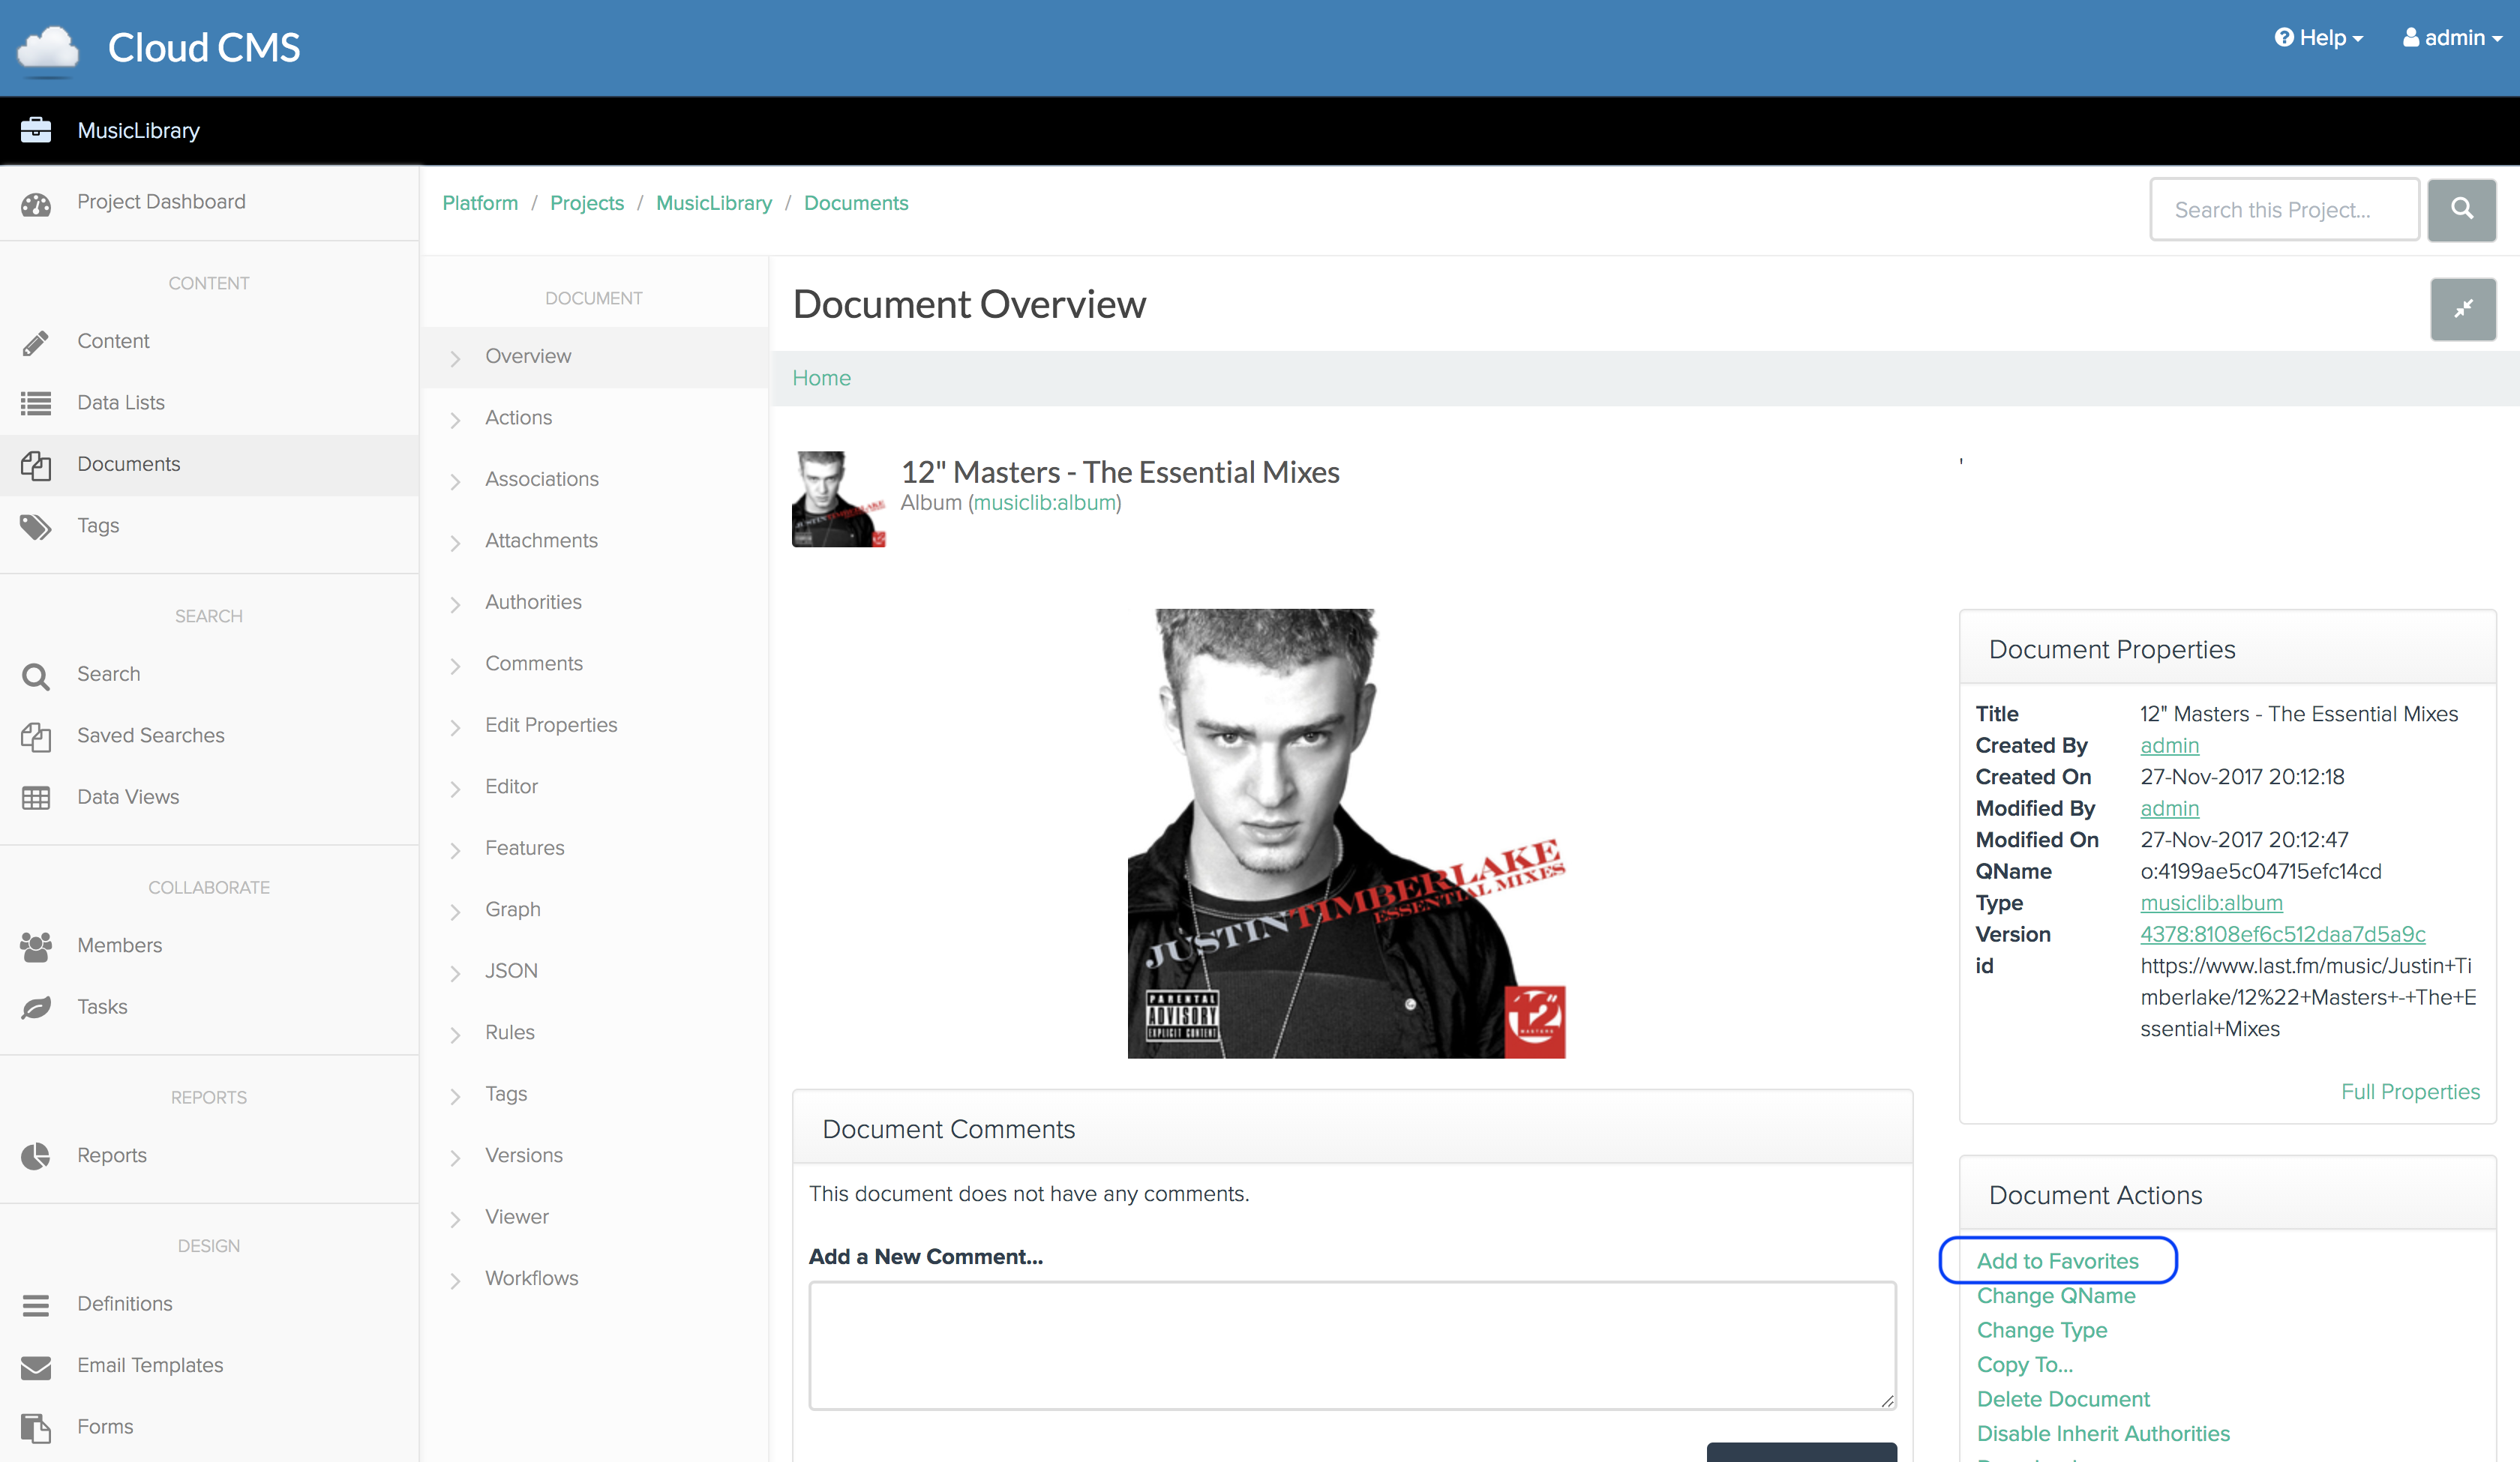Click Add to Favorites action
This screenshot has width=2520, height=1462.
click(x=2058, y=1260)
